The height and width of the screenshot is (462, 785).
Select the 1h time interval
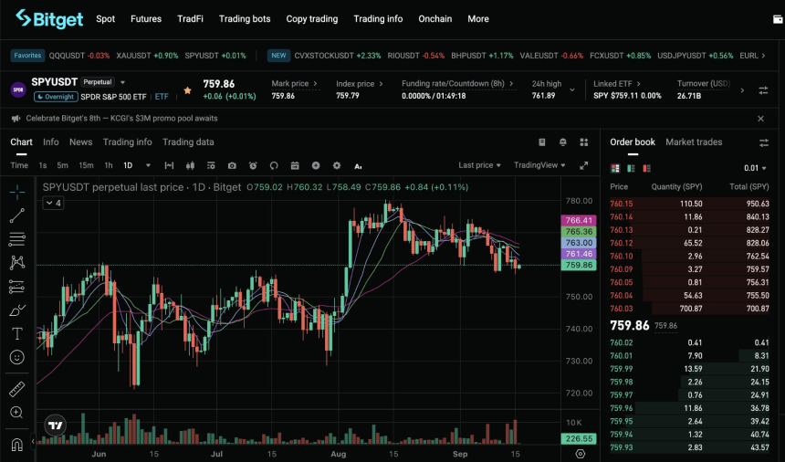108,165
